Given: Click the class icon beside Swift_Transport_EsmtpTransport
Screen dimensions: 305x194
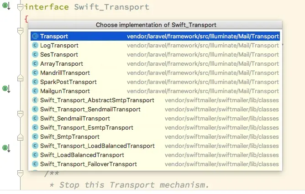Looking at the screenshot, I should [35, 128].
